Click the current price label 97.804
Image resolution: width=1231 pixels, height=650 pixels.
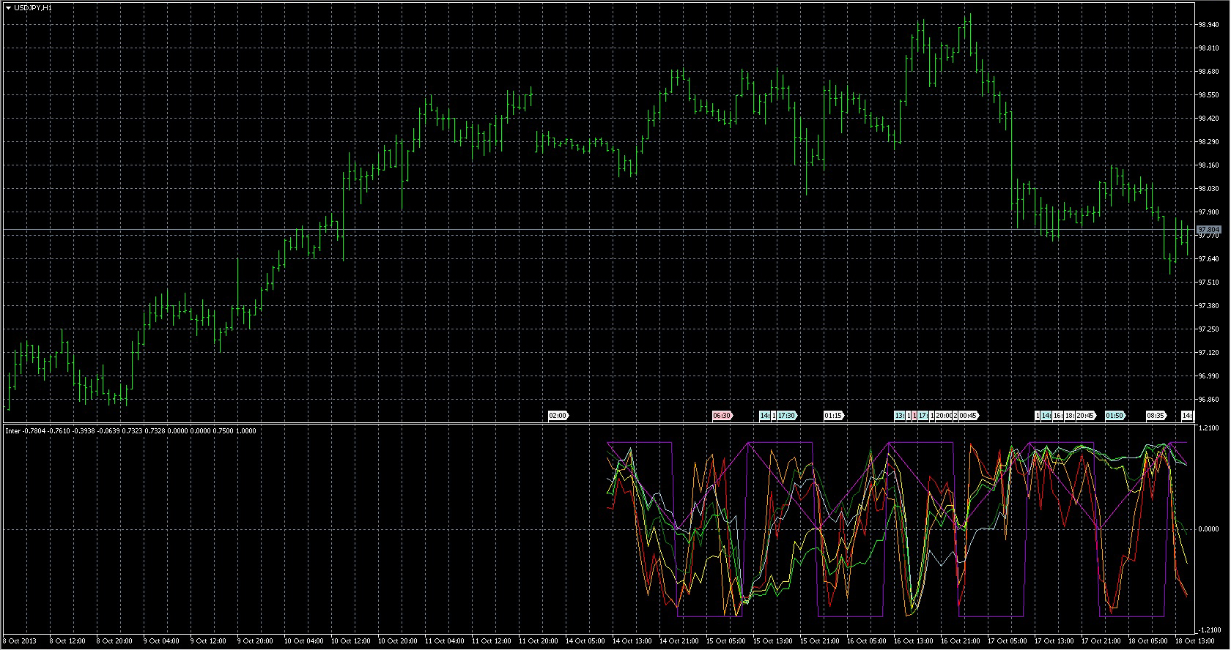[1208, 230]
